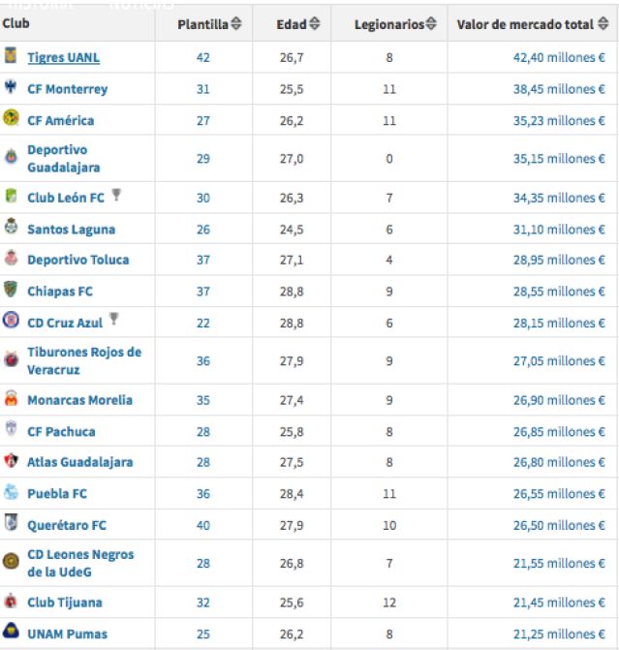619x650 pixels.
Task: Click the CF América club crest
Action: click(12, 119)
